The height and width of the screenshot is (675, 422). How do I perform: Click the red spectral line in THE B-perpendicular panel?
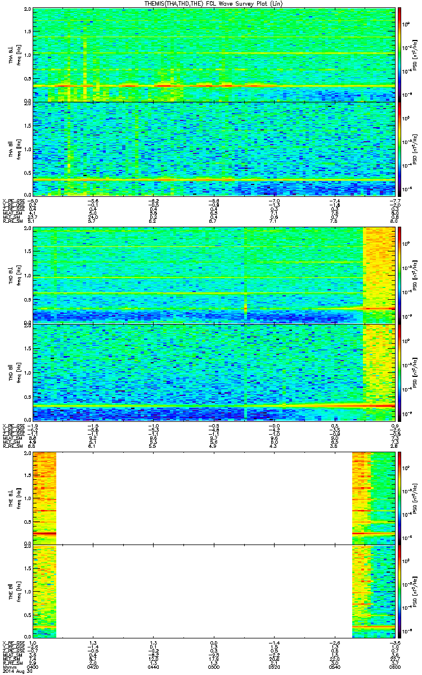tap(44, 532)
